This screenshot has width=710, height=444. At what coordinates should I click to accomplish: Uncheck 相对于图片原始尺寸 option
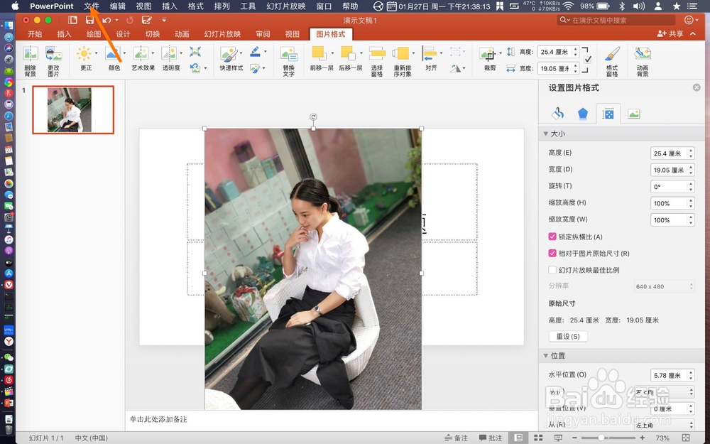(x=552, y=253)
